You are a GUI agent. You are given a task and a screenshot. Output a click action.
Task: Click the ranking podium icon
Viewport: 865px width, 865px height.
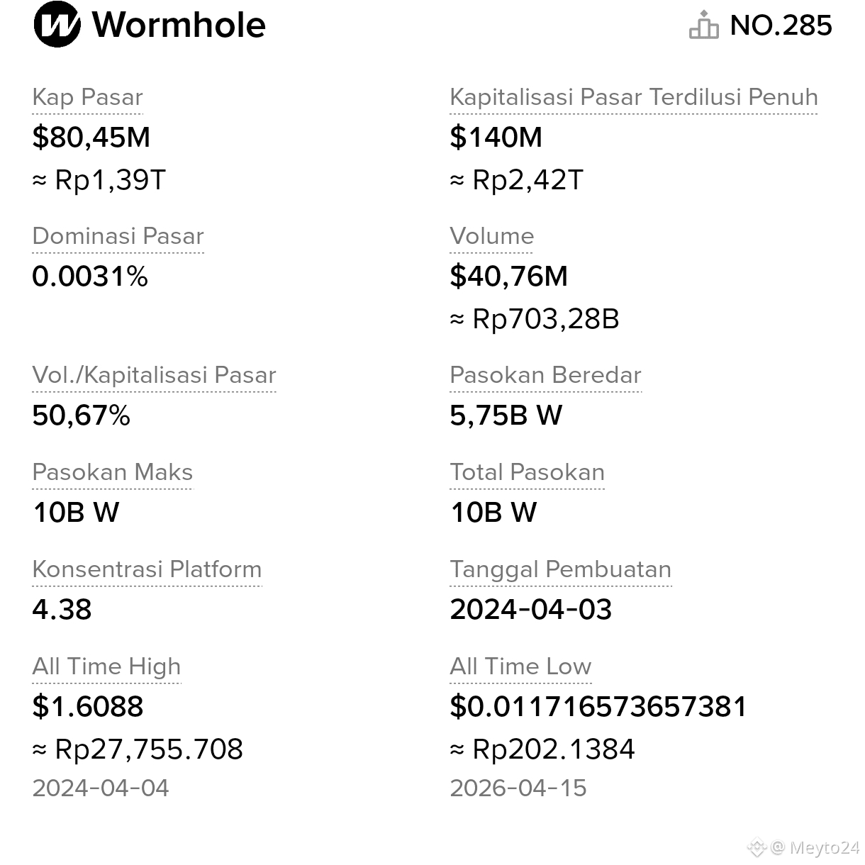pyautogui.click(x=703, y=25)
